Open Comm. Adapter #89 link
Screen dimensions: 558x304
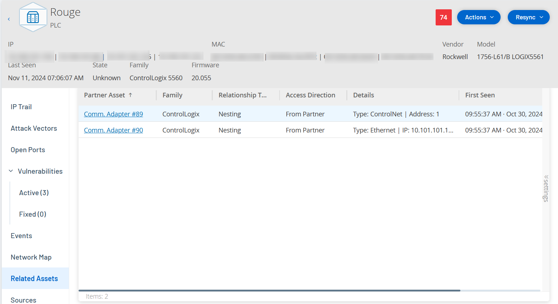coord(113,114)
